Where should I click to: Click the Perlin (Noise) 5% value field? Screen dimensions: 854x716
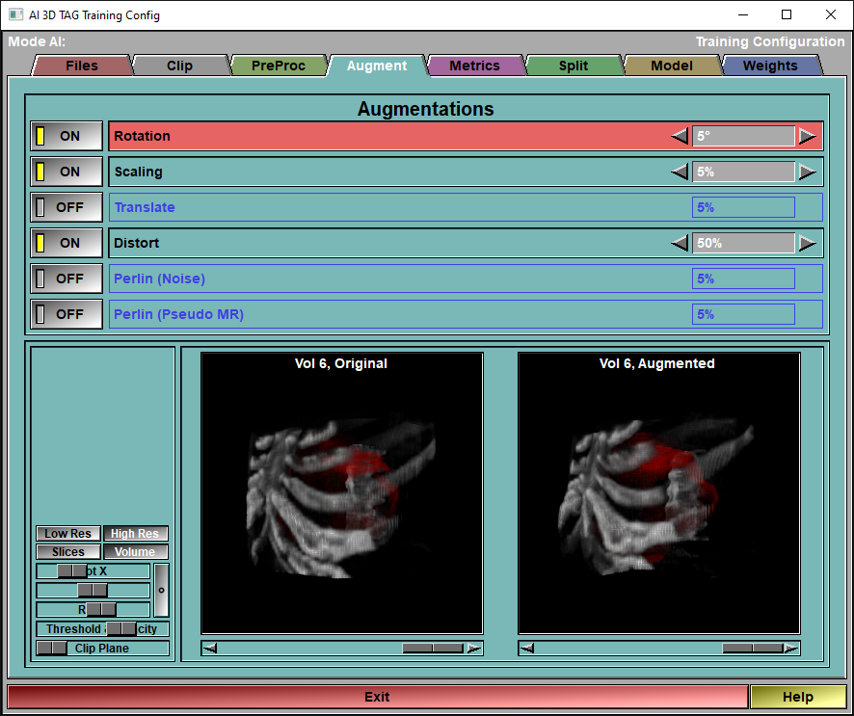tap(743, 278)
